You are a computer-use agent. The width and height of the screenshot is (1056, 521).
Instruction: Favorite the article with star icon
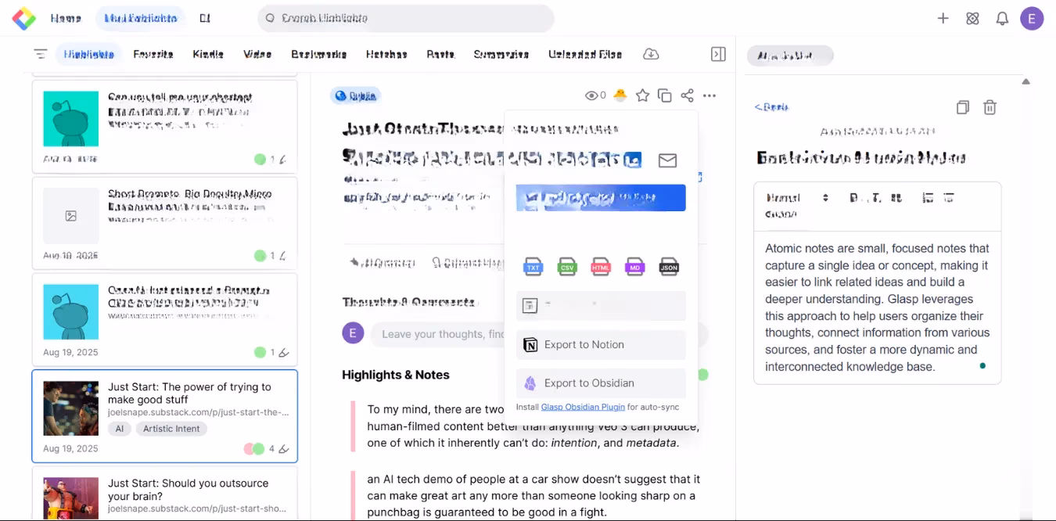click(x=642, y=95)
